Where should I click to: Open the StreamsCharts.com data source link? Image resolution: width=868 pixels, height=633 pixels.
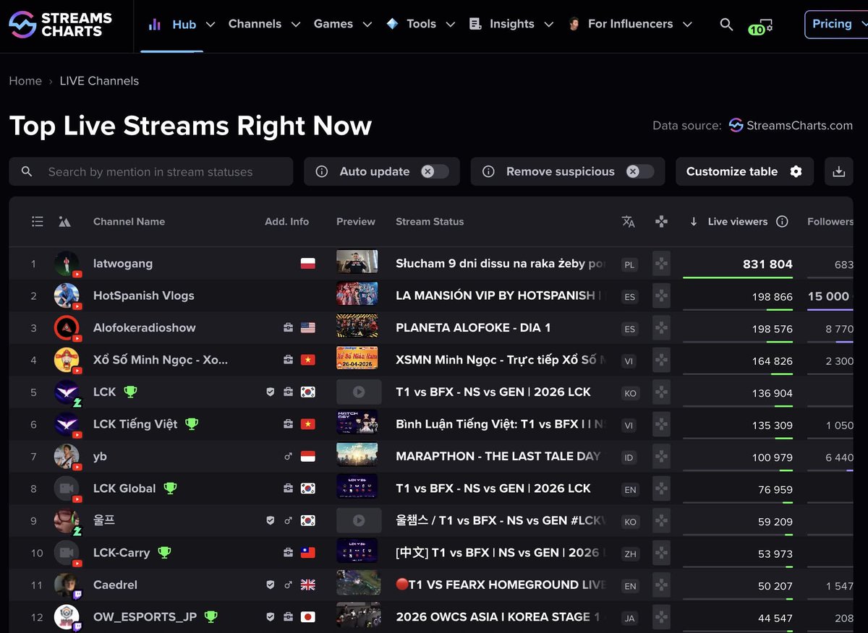pos(790,126)
